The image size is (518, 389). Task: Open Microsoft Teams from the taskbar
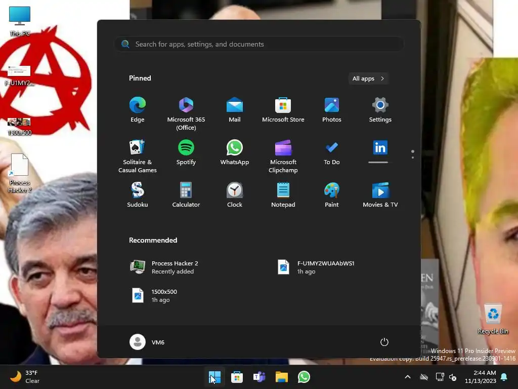[260, 377]
